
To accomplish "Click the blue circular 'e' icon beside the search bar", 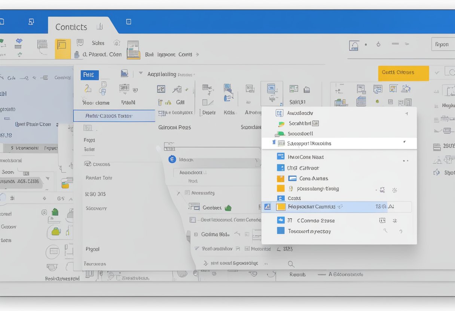I will [x=172, y=159].
